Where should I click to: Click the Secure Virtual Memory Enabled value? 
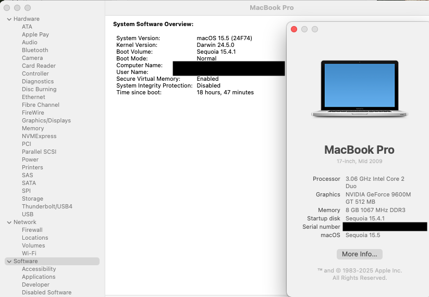click(207, 79)
